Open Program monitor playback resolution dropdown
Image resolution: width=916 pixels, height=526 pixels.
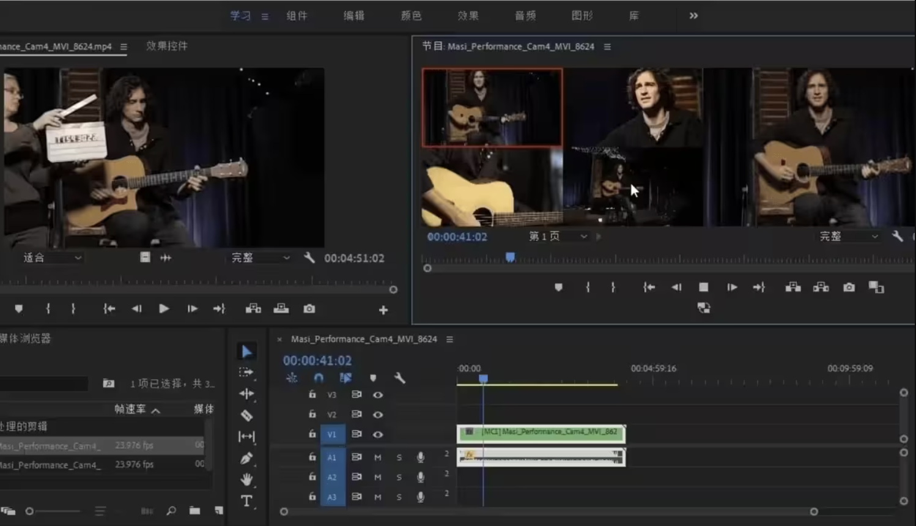tap(848, 237)
